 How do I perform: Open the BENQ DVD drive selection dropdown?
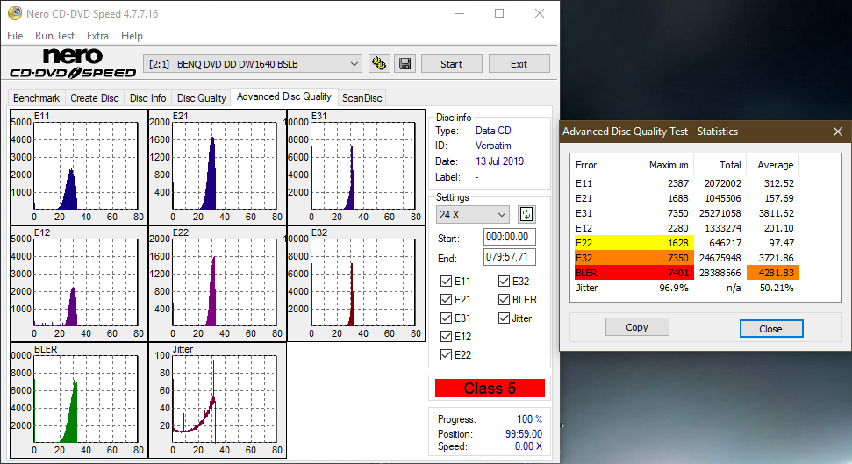[253, 63]
